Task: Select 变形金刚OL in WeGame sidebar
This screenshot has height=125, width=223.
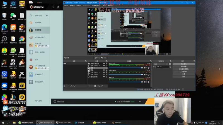Action: 39,82
